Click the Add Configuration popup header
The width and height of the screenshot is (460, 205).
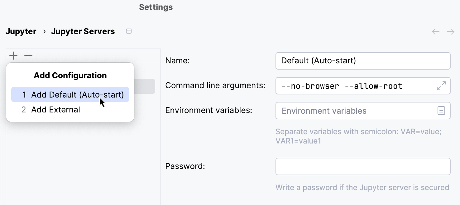(x=70, y=75)
